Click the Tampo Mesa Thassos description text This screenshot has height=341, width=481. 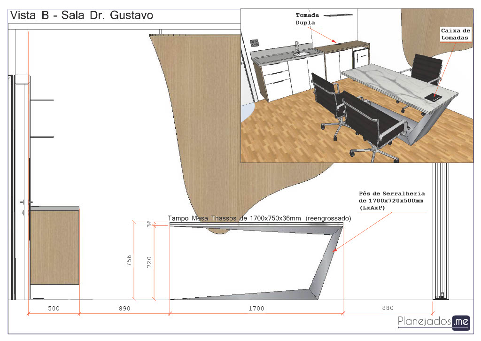coord(260,218)
